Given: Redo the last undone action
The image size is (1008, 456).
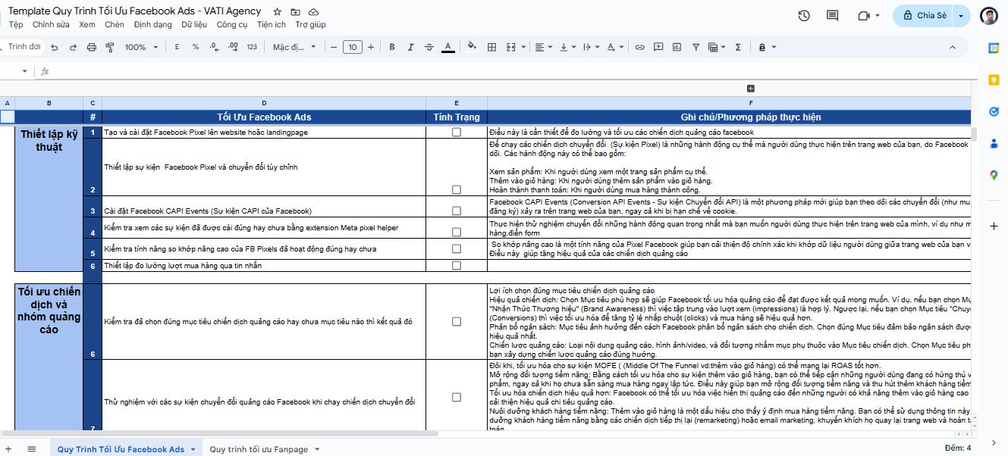Looking at the screenshot, I should pos(73,47).
